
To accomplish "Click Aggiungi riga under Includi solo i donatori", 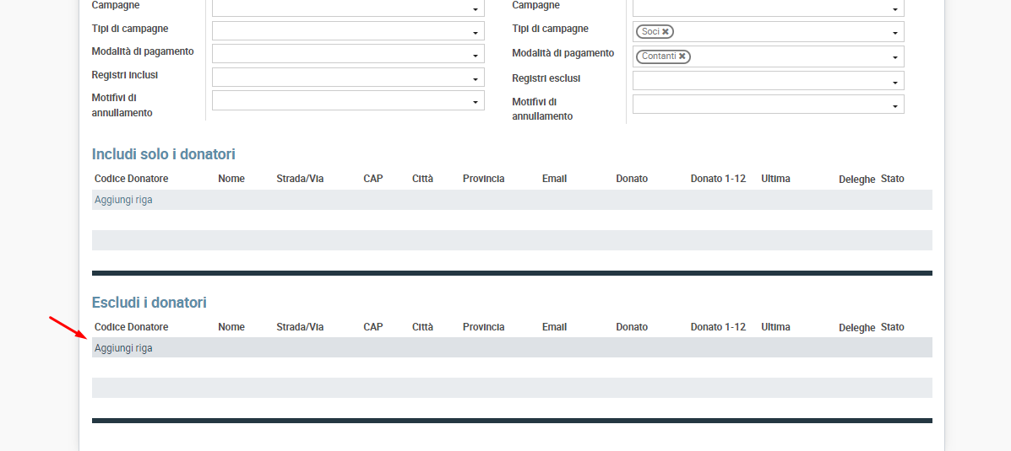I will 123,200.
